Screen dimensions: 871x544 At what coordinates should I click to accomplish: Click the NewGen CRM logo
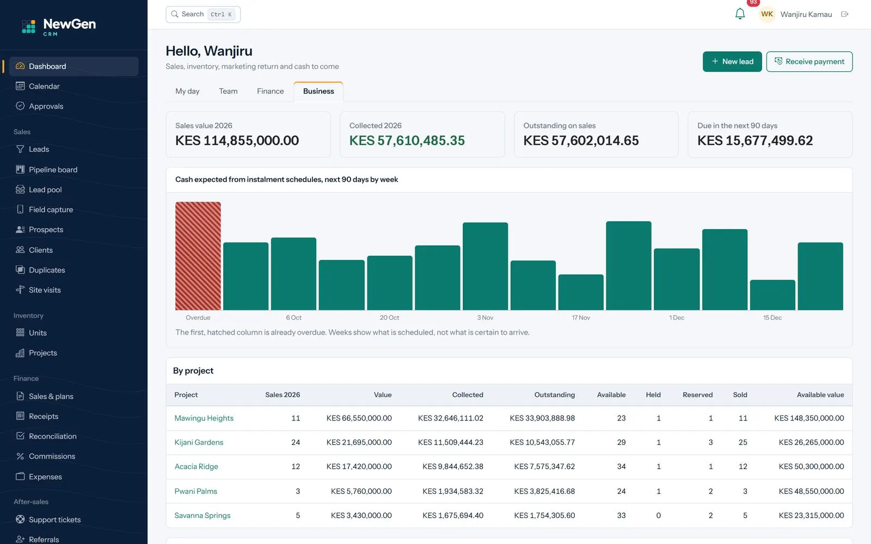click(x=59, y=26)
